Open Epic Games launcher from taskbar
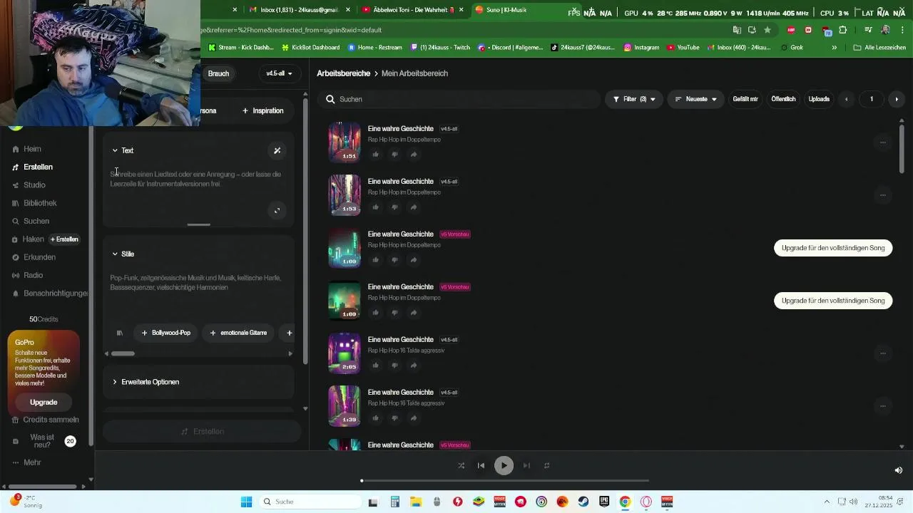 [604, 502]
